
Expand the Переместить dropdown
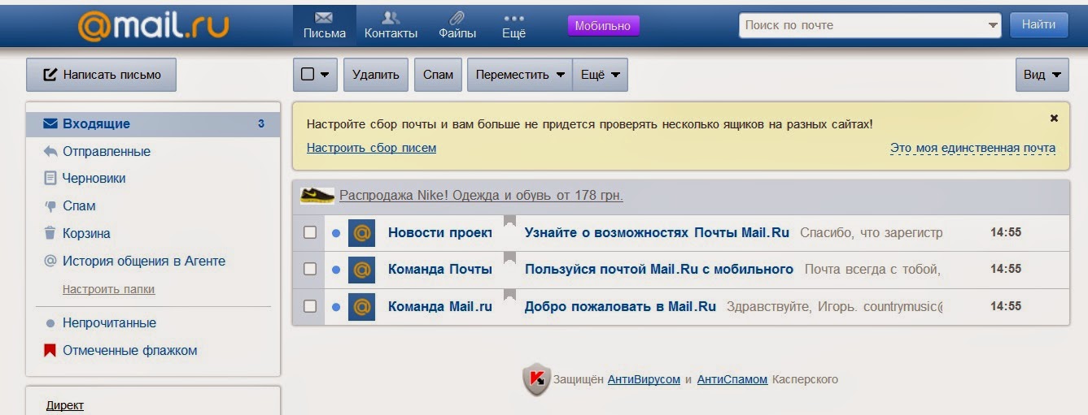point(520,75)
